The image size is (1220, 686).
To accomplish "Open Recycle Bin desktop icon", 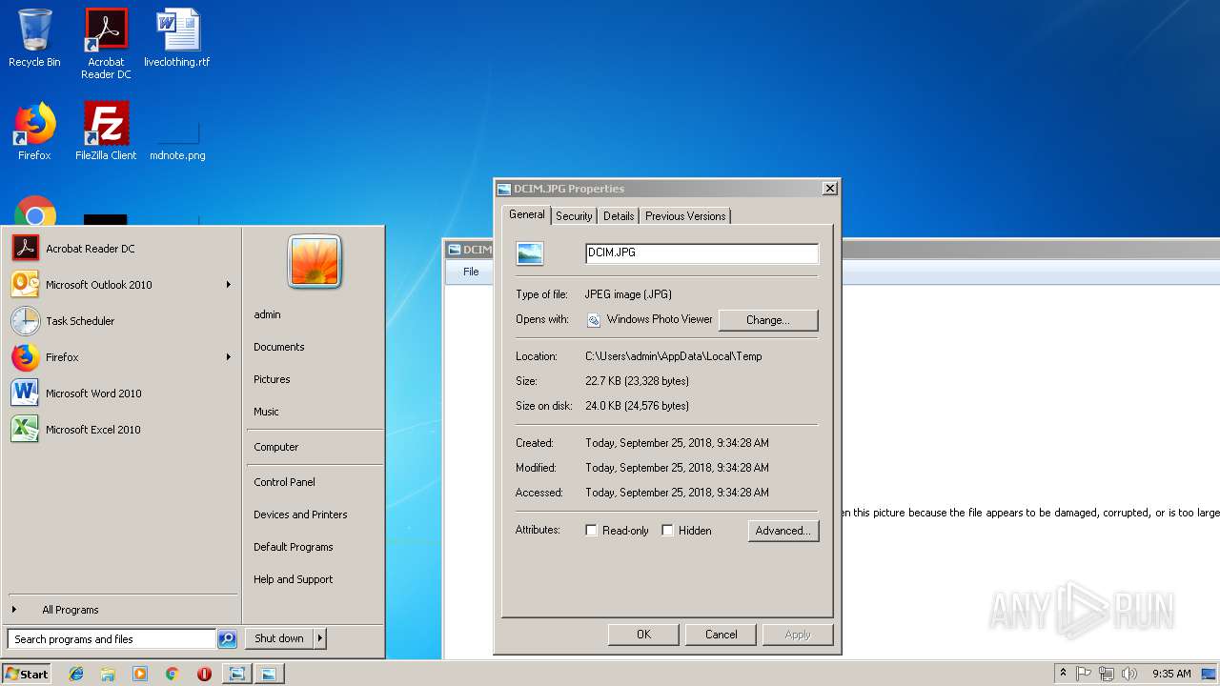I will [x=34, y=38].
